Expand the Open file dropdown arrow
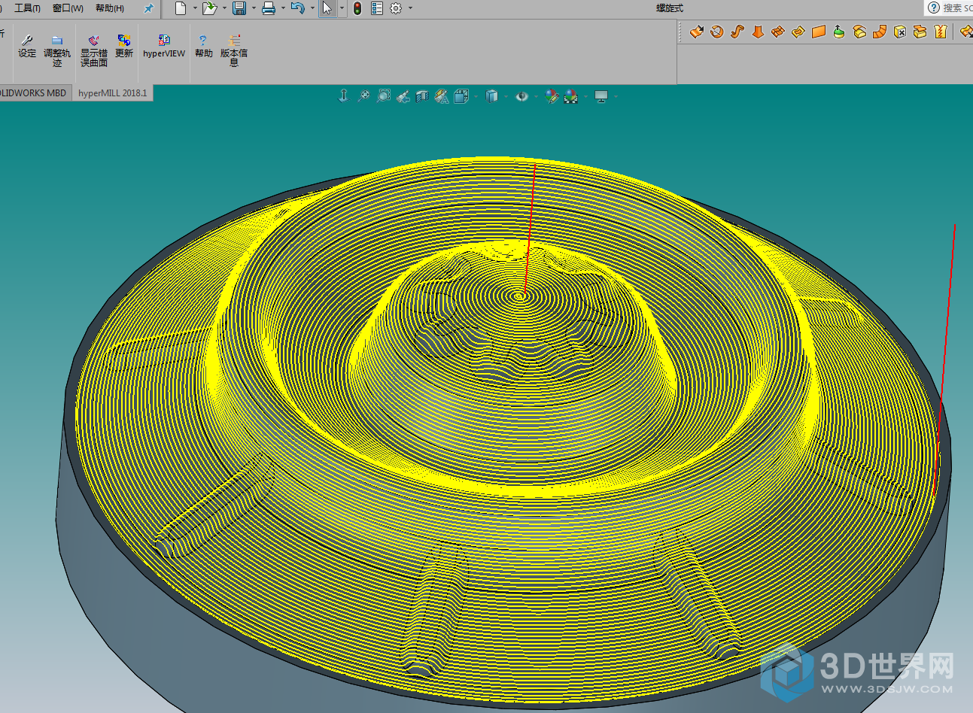Screen dimensions: 973x713 click(x=224, y=8)
